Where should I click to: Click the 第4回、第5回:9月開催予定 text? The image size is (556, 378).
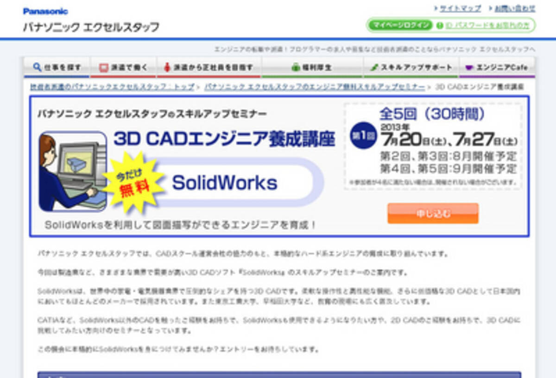click(x=449, y=168)
